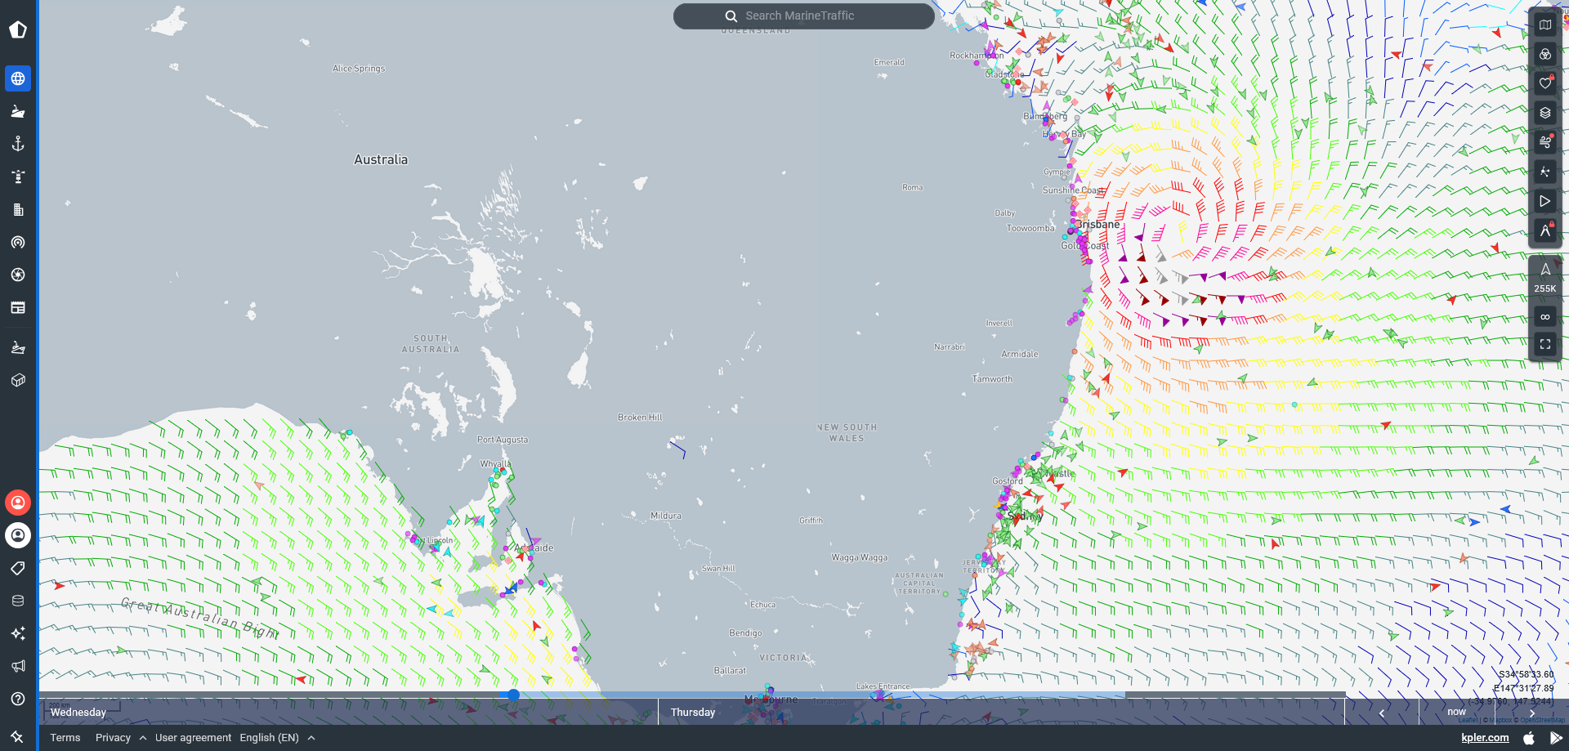Screen dimensions: 1569x751
Task: Open the Ports anchor icon
Action: (18, 144)
